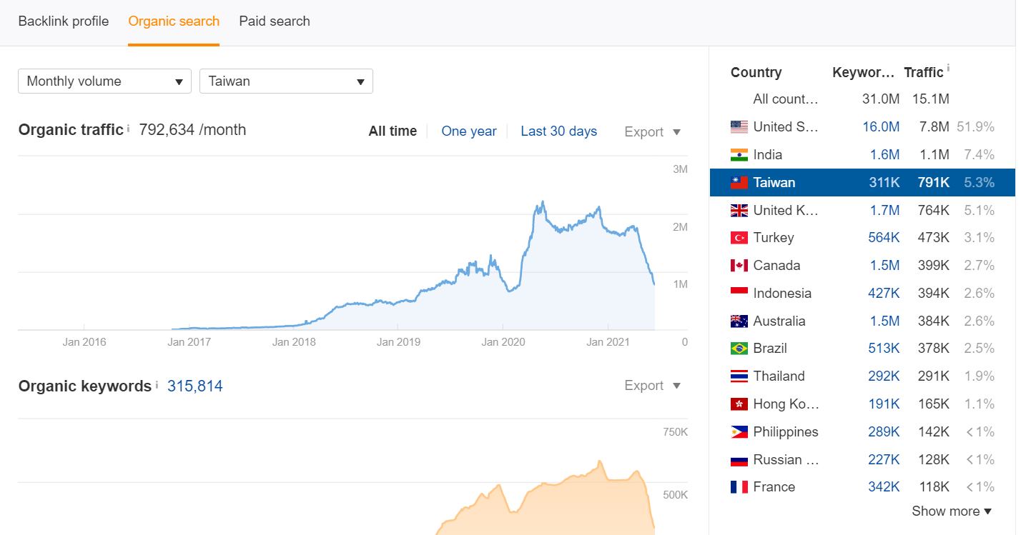Open the Taiwan country dropdown

tap(286, 81)
